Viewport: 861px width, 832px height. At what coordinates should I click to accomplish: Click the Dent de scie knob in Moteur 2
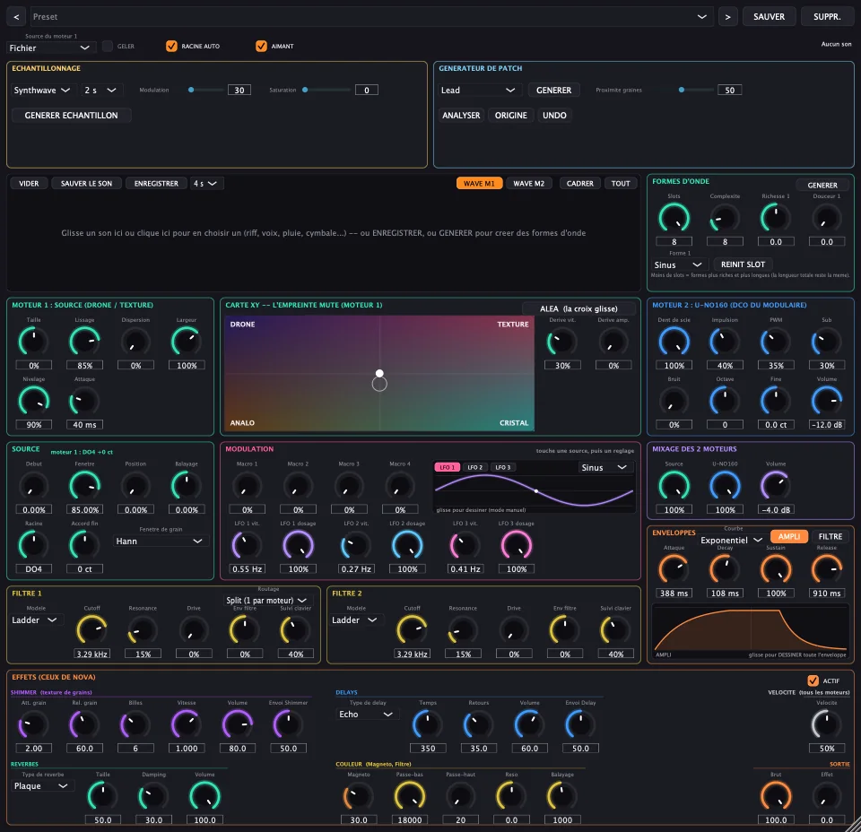tap(674, 342)
